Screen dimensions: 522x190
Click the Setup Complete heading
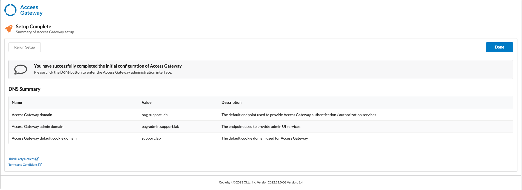pos(33,26)
